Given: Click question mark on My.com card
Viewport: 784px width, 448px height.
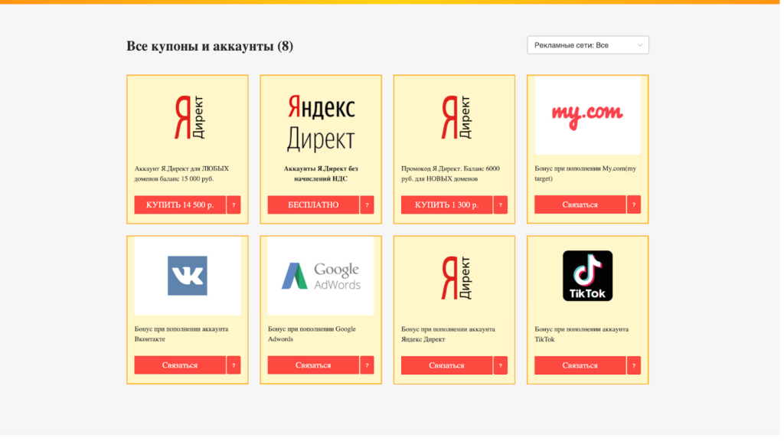Looking at the screenshot, I should (634, 204).
